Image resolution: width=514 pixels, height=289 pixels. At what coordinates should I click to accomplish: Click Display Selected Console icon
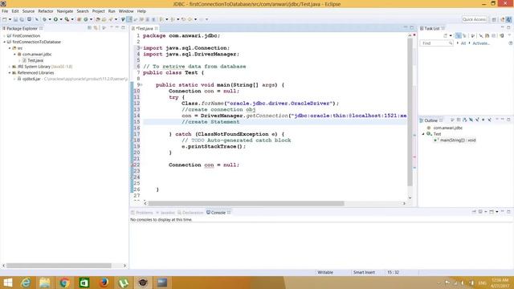[x=480, y=212]
